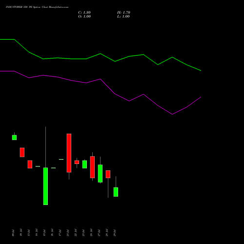Click the '22 Jul' date label
Screen dimensions: 244x244
[x=76, y=233]
